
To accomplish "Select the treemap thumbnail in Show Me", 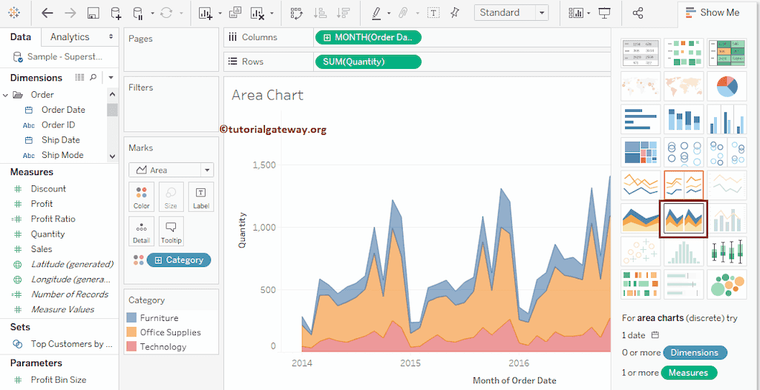I will click(641, 152).
